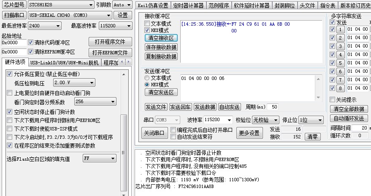The image size is (371, 196).
Task: Click the left tab scroll arrow
Action: tap(122, 62)
